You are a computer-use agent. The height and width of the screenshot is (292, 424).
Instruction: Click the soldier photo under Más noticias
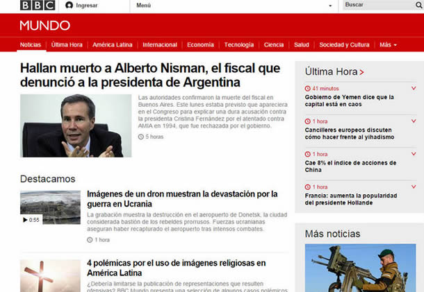coord(361,268)
